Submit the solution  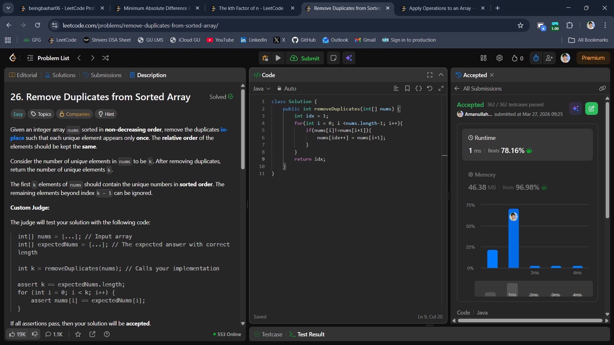pos(305,58)
